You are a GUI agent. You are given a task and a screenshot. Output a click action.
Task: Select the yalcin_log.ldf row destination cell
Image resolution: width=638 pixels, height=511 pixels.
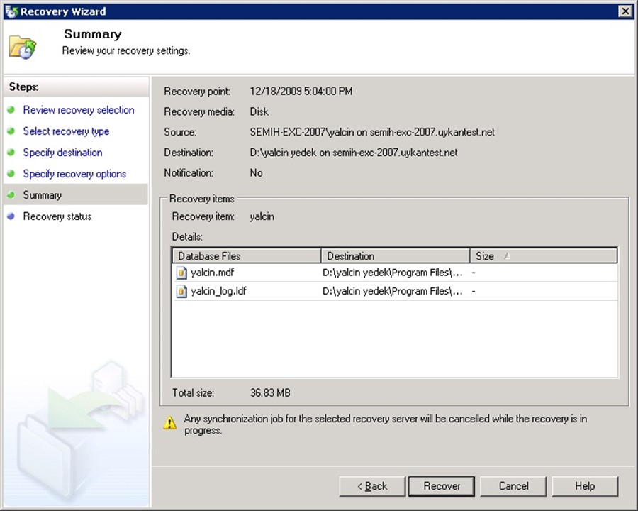click(393, 291)
